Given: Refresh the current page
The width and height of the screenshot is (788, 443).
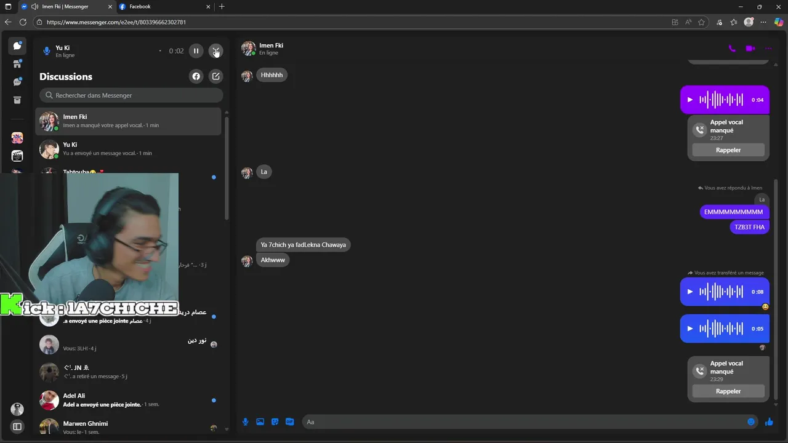Looking at the screenshot, I should click(23, 22).
